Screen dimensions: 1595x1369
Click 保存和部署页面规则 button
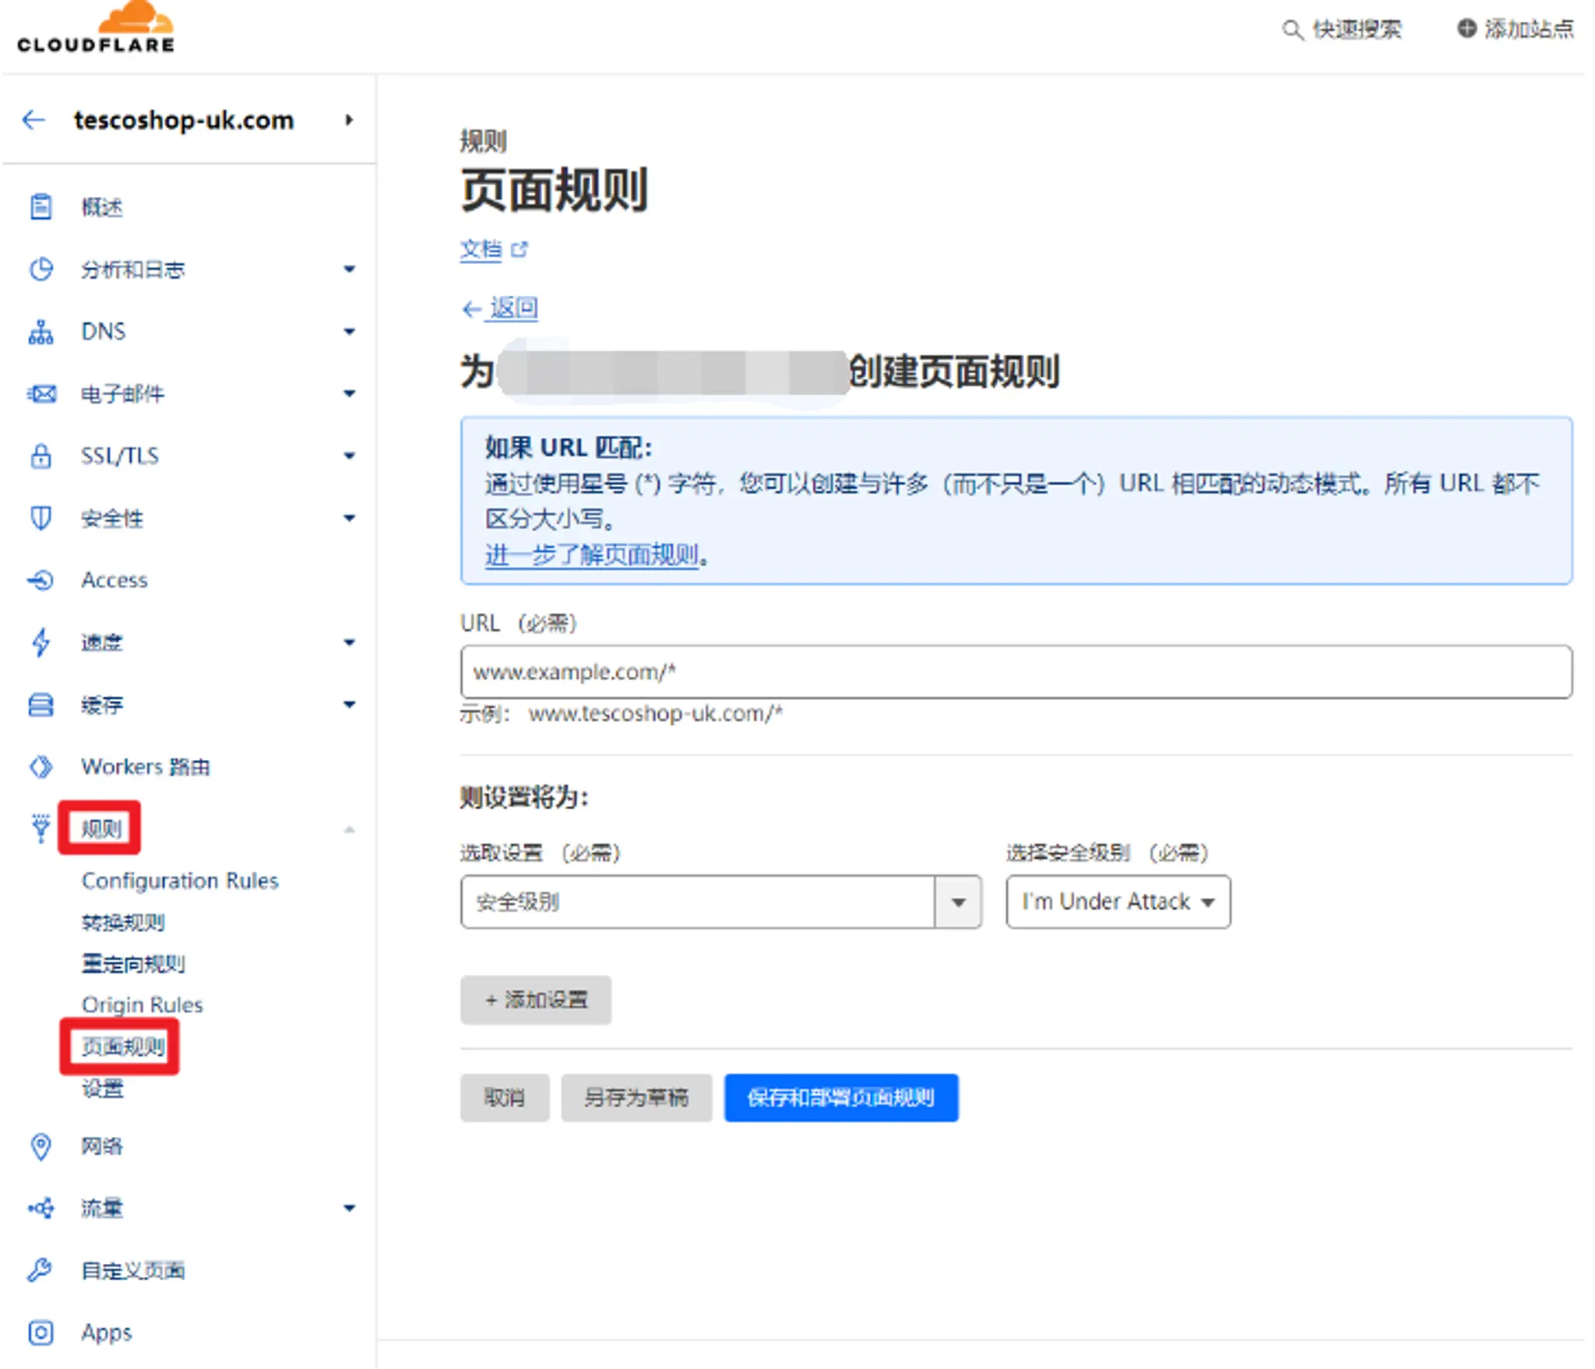(x=840, y=1098)
